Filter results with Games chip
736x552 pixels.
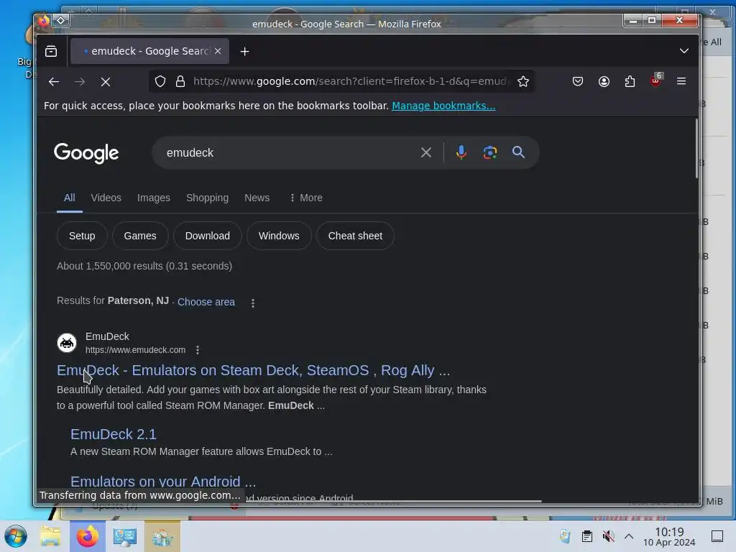click(x=140, y=236)
